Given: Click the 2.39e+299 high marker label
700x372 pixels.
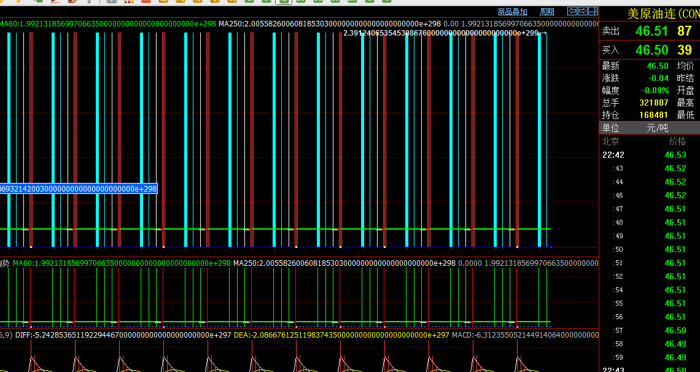Looking at the screenshot, I should [441, 33].
